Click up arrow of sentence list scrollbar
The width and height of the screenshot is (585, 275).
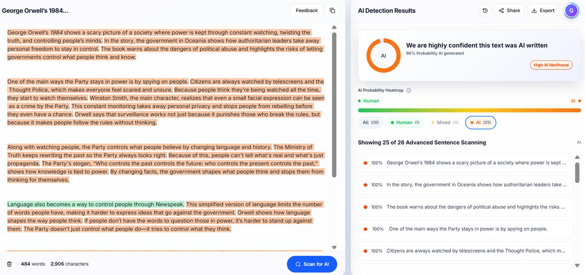pos(578,157)
